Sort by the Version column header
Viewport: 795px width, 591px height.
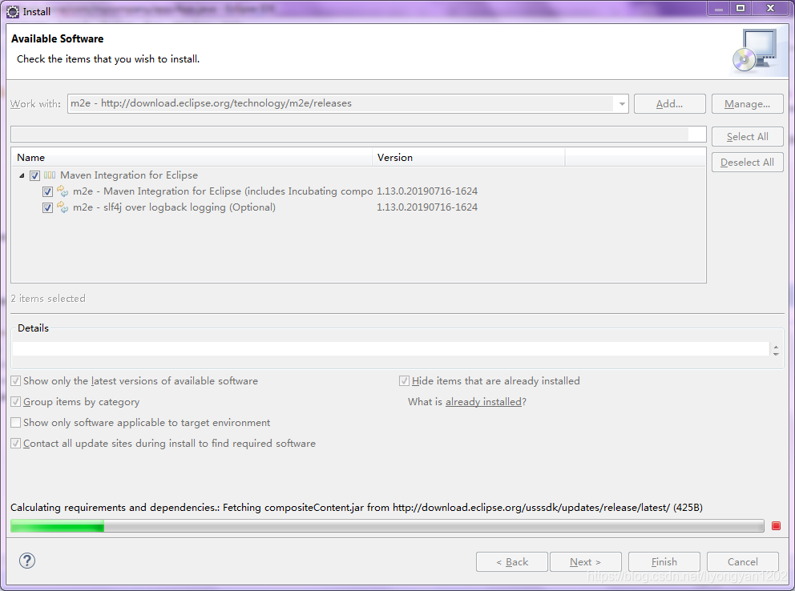tap(469, 158)
